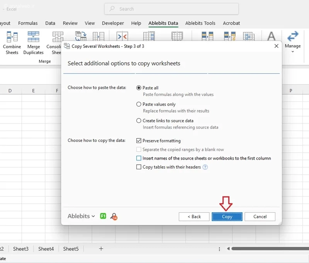Switch to the Data ribbon tab
The height and width of the screenshot is (263, 309).
[x=50, y=23]
